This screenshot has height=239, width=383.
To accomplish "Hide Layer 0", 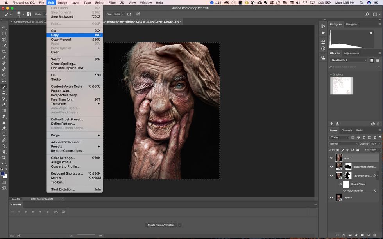I will pos(331,197).
